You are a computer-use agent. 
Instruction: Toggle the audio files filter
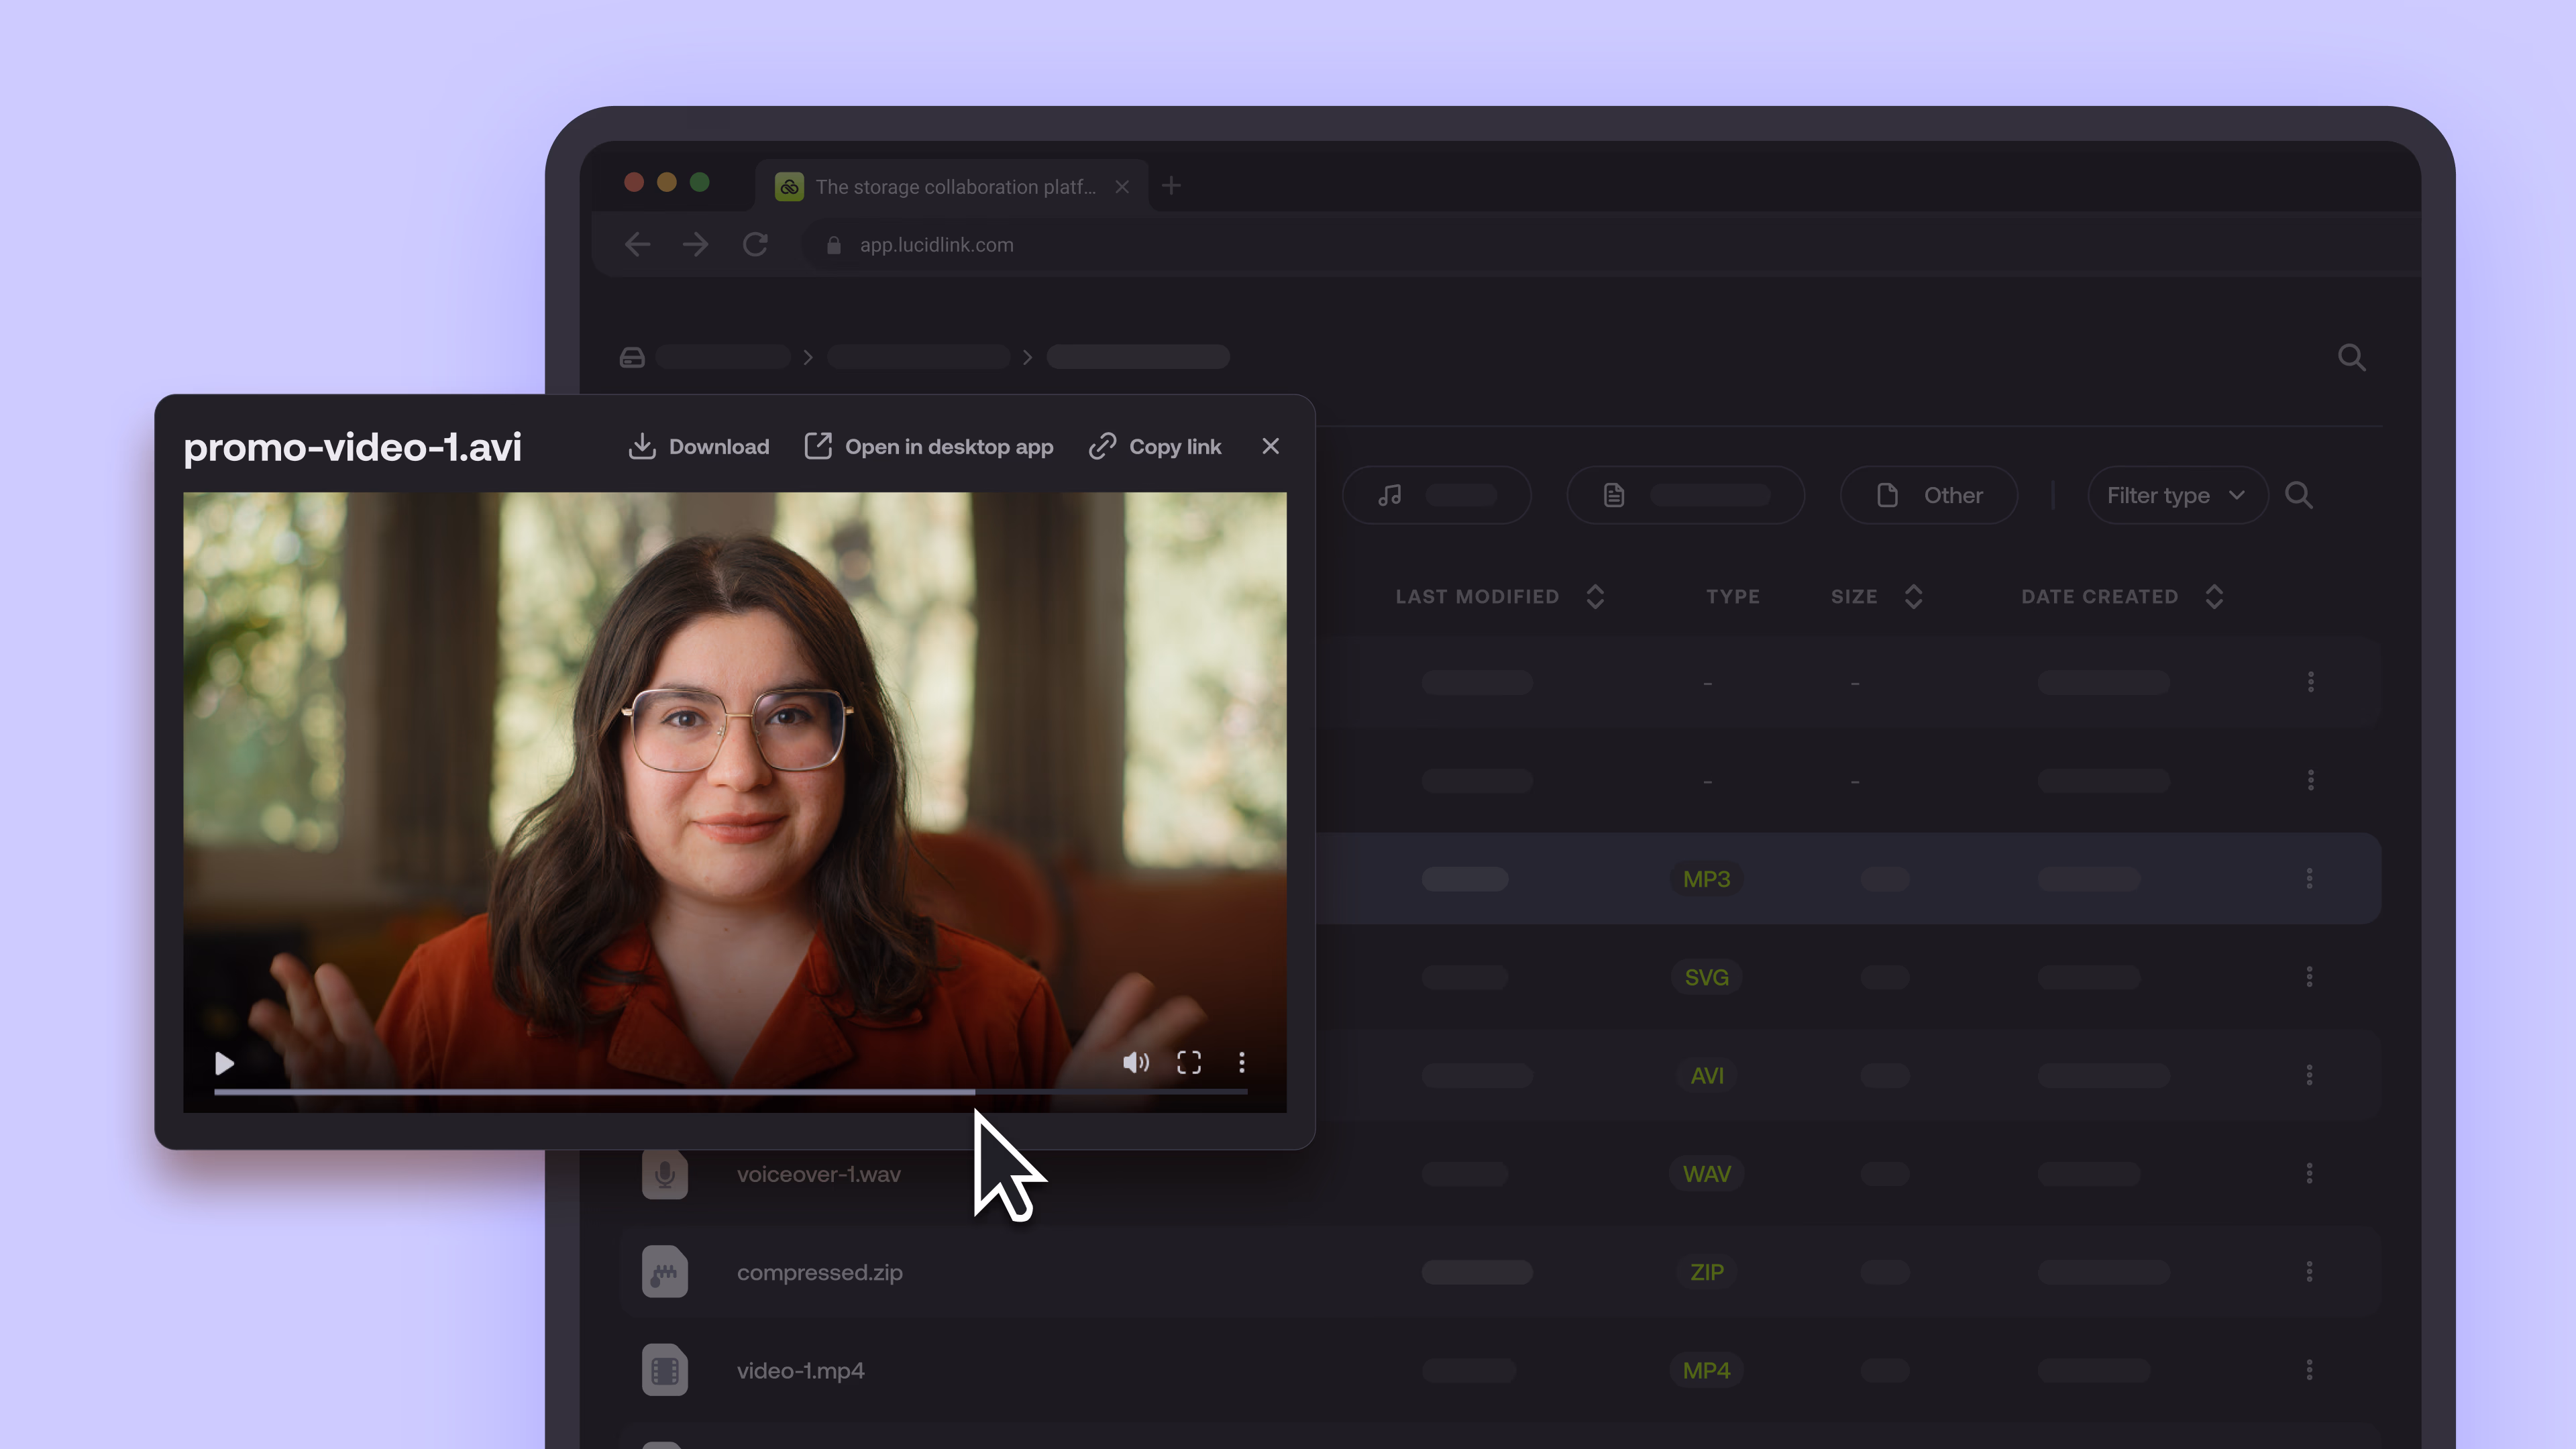(x=1436, y=496)
